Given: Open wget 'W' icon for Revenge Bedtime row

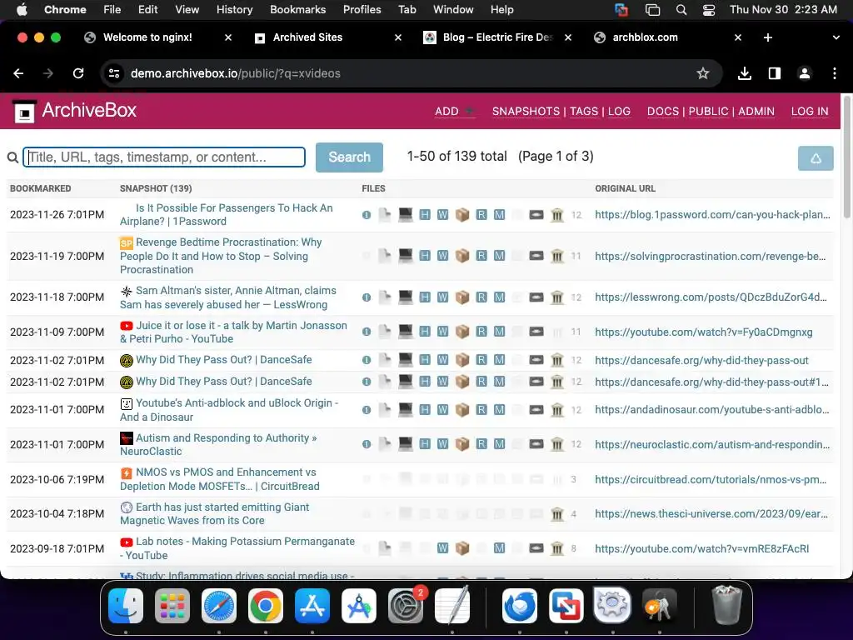Looking at the screenshot, I should 443,256.
